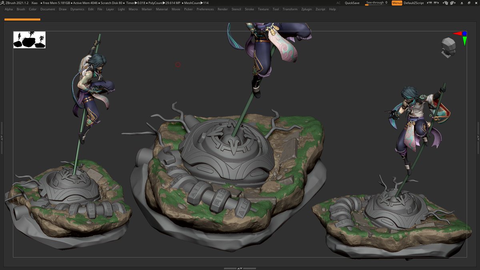Open the Zscript menu
The image size is (480, 270).
320,9
